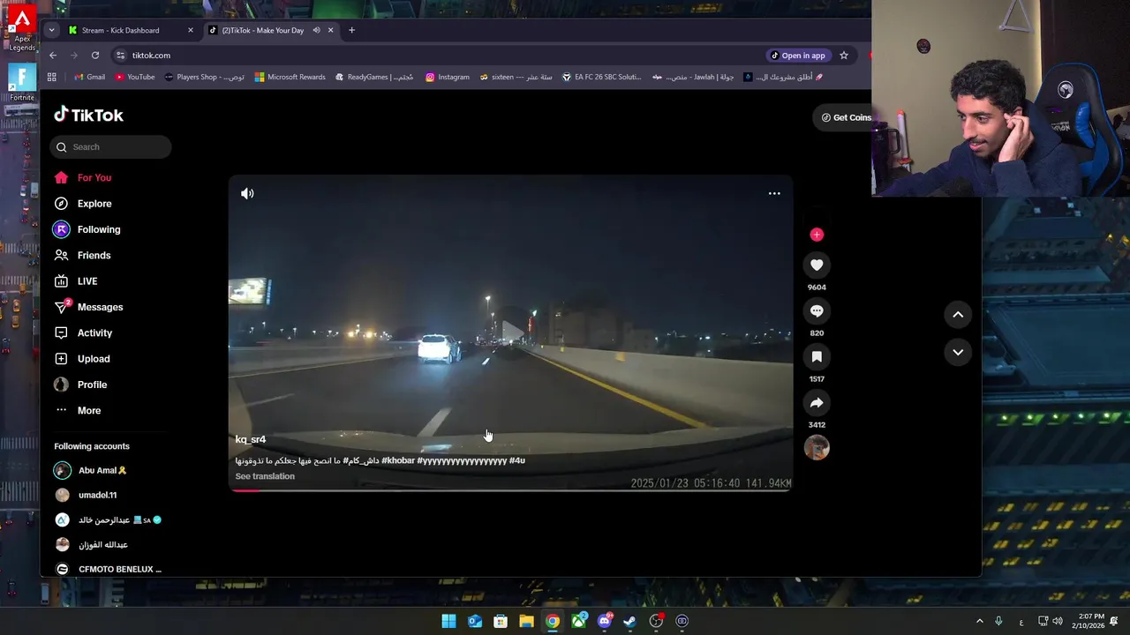
Task: Focus the TikTok Search field
Action: (111, 146)
